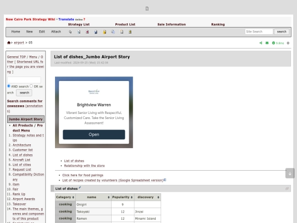The width and height of the screenshot is (297, 223).
Task: Click the blue Translate link
Action: pyautogui.click(x=67, y=19)
